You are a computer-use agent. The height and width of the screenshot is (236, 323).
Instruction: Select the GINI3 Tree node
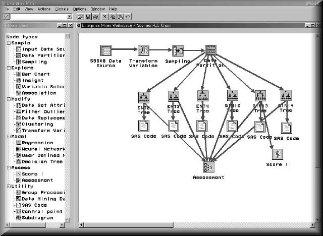click(x=260, y=96)
